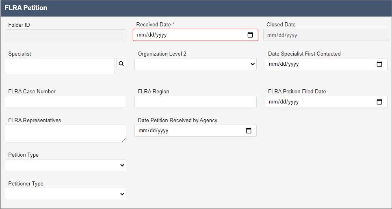Click the 'Petitioner Type' label
Image resolution: width=392 pixels, height=209 pixels.
click(x=26, y=183)
